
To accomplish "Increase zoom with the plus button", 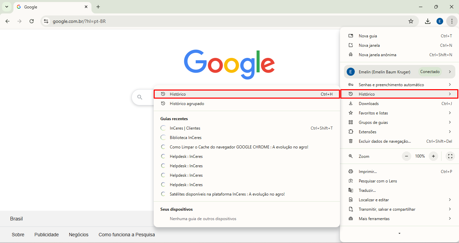I will click(x=433, y=156).
